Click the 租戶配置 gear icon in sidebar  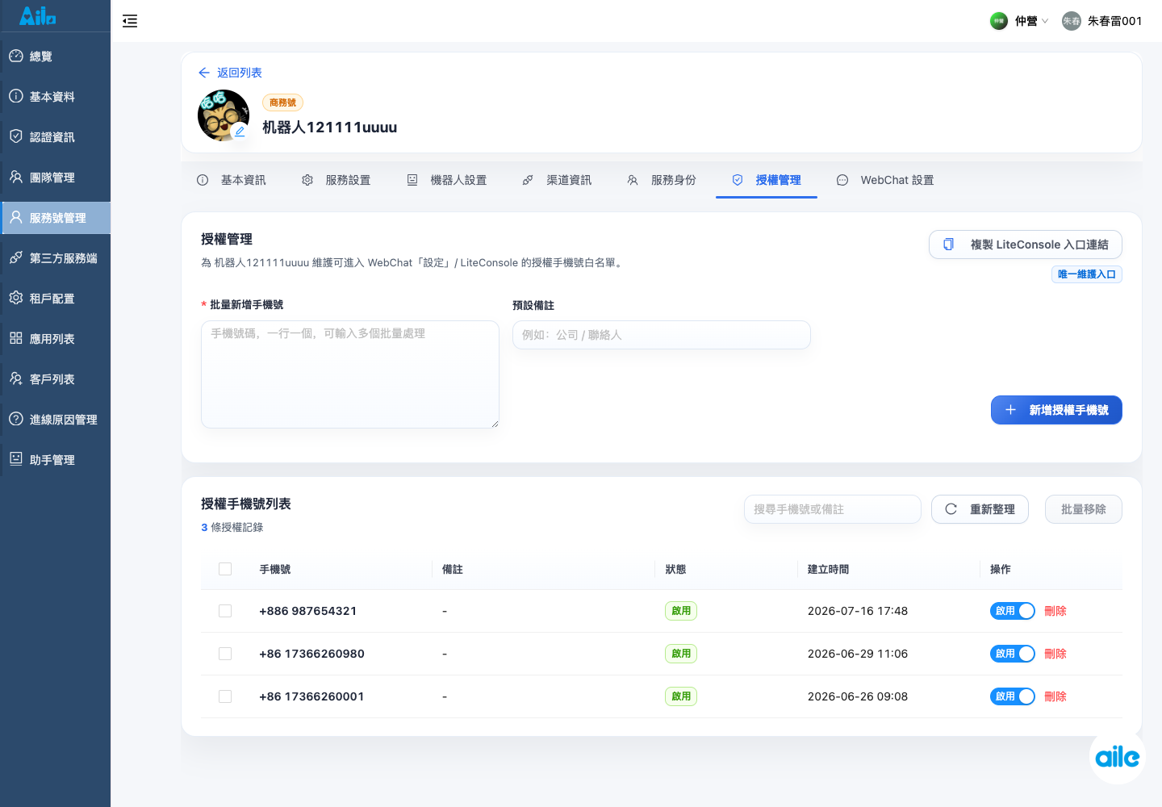click(x=16, y=298)
